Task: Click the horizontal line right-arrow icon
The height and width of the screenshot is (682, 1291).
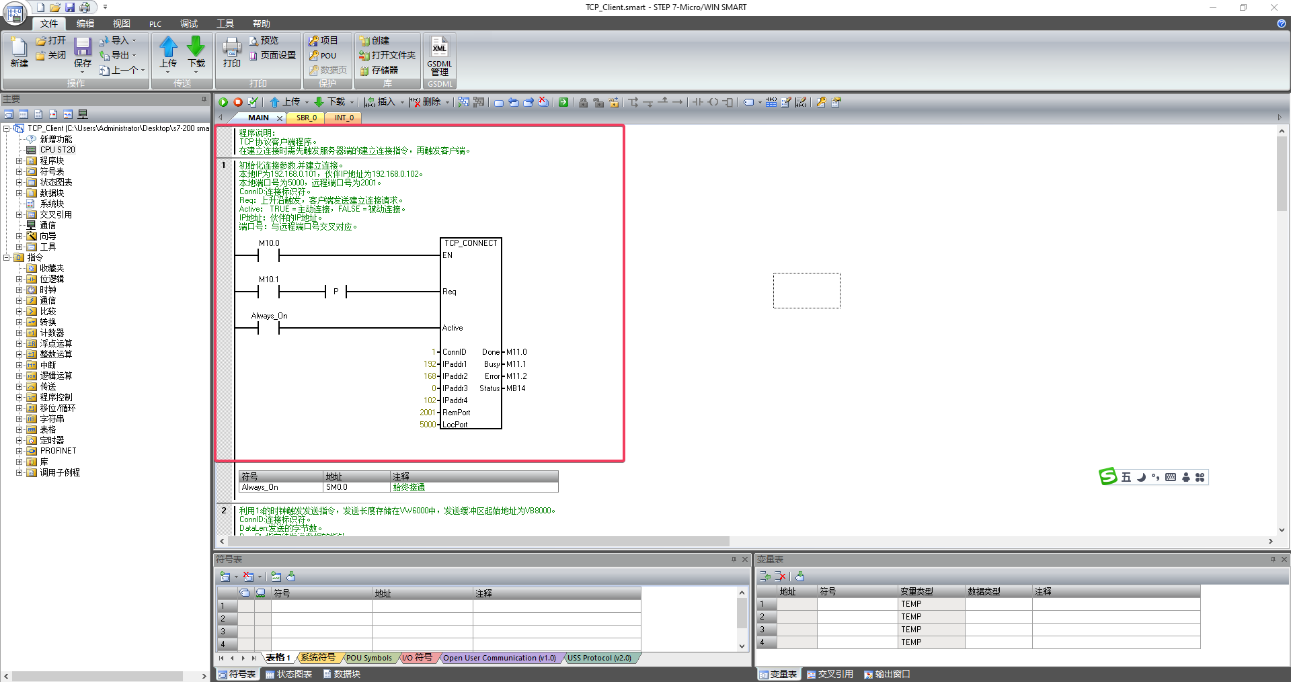Action: click(678, 102)
